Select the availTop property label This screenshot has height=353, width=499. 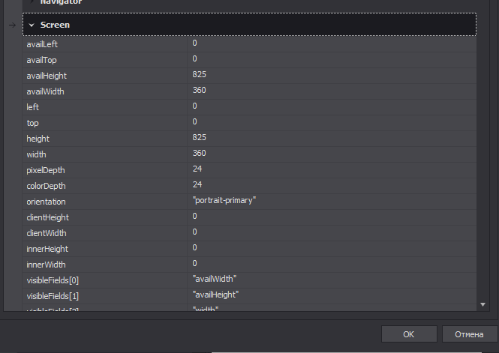pos(41,59)
